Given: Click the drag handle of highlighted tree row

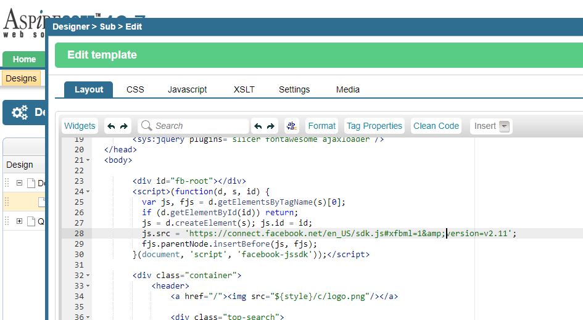Looking at the screenshot, I should coord(7,202).
